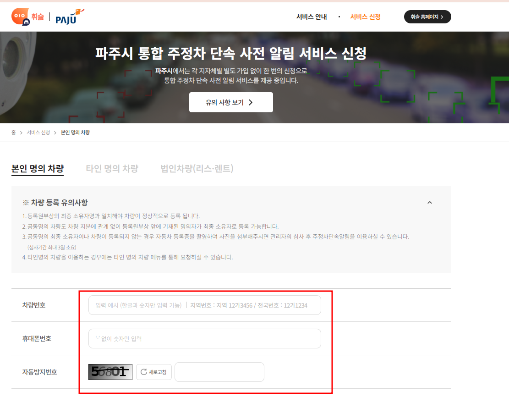Screen dimensions: 509x397
Task: Click the 휴대폰번호 input field
Action: pyautogui.click(x=205, y=338)
